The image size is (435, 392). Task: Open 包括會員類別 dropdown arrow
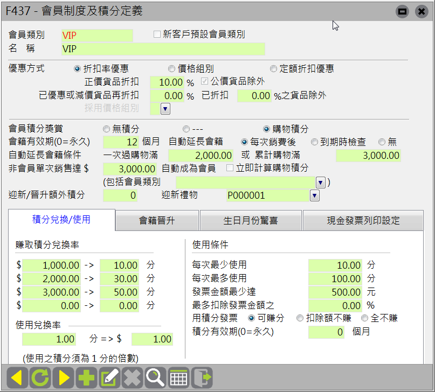(x=321, y=183)
